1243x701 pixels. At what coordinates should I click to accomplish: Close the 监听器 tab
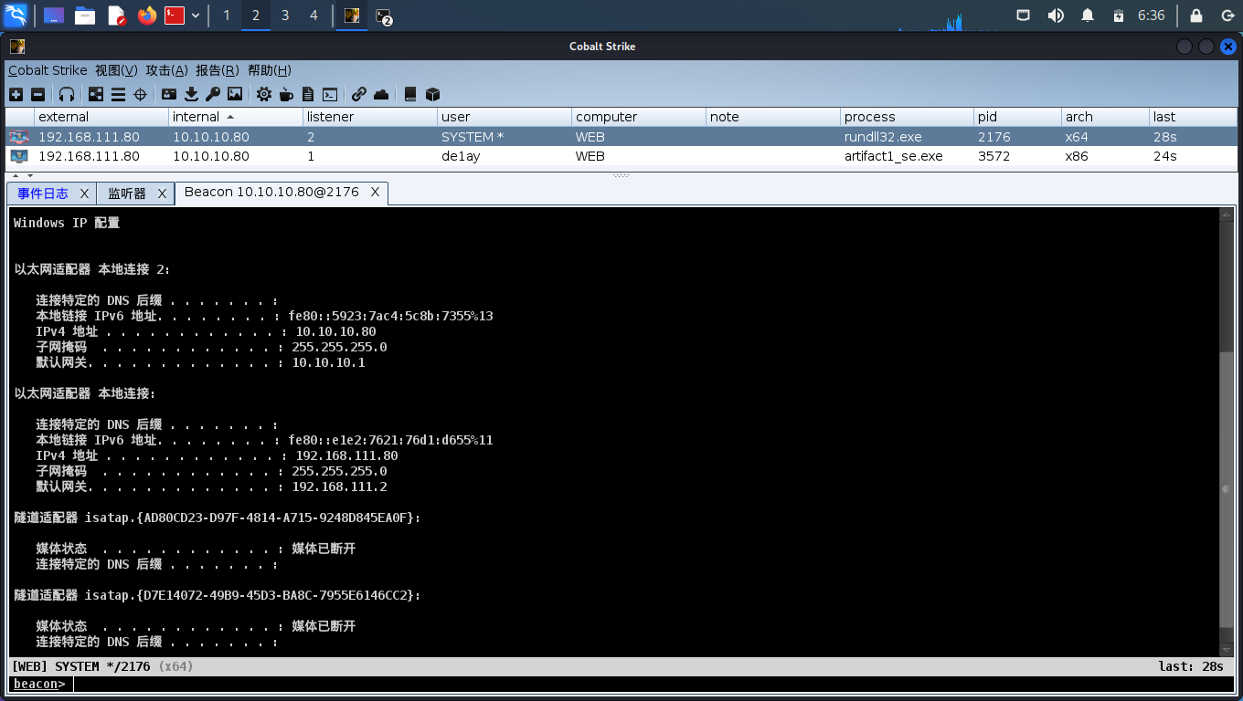[162, 194]
